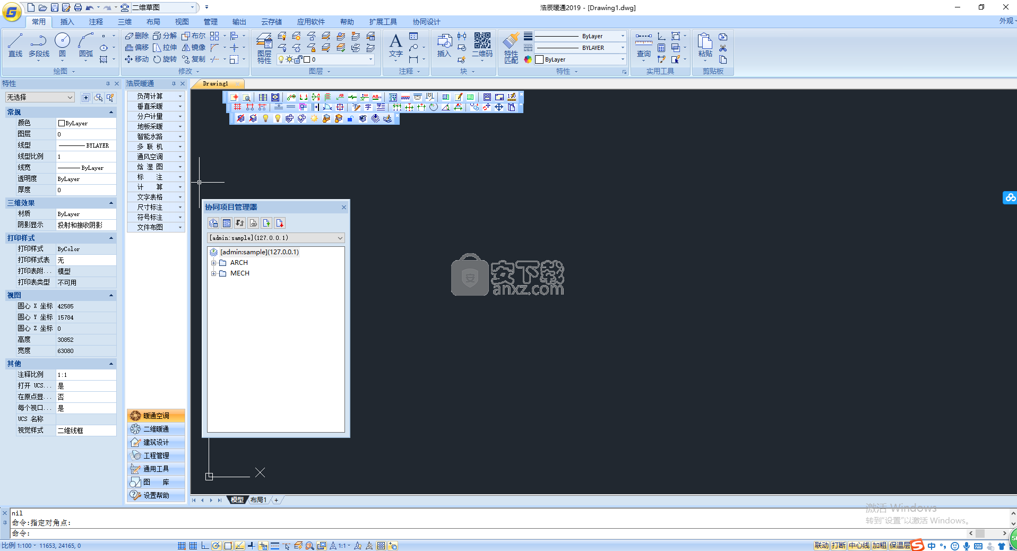Screen dimensions: 1017x551
Task: Click the 建筑设计 category button
Action: [156, 442]
